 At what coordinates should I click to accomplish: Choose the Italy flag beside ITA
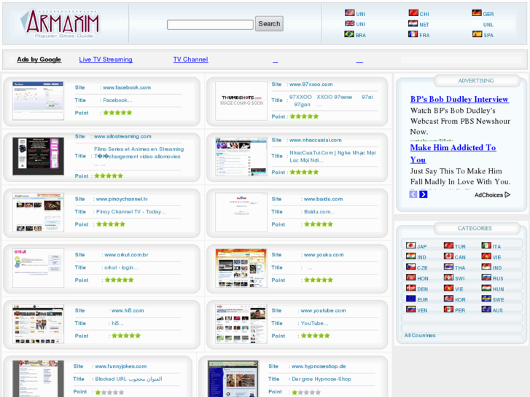pos(486,245)
